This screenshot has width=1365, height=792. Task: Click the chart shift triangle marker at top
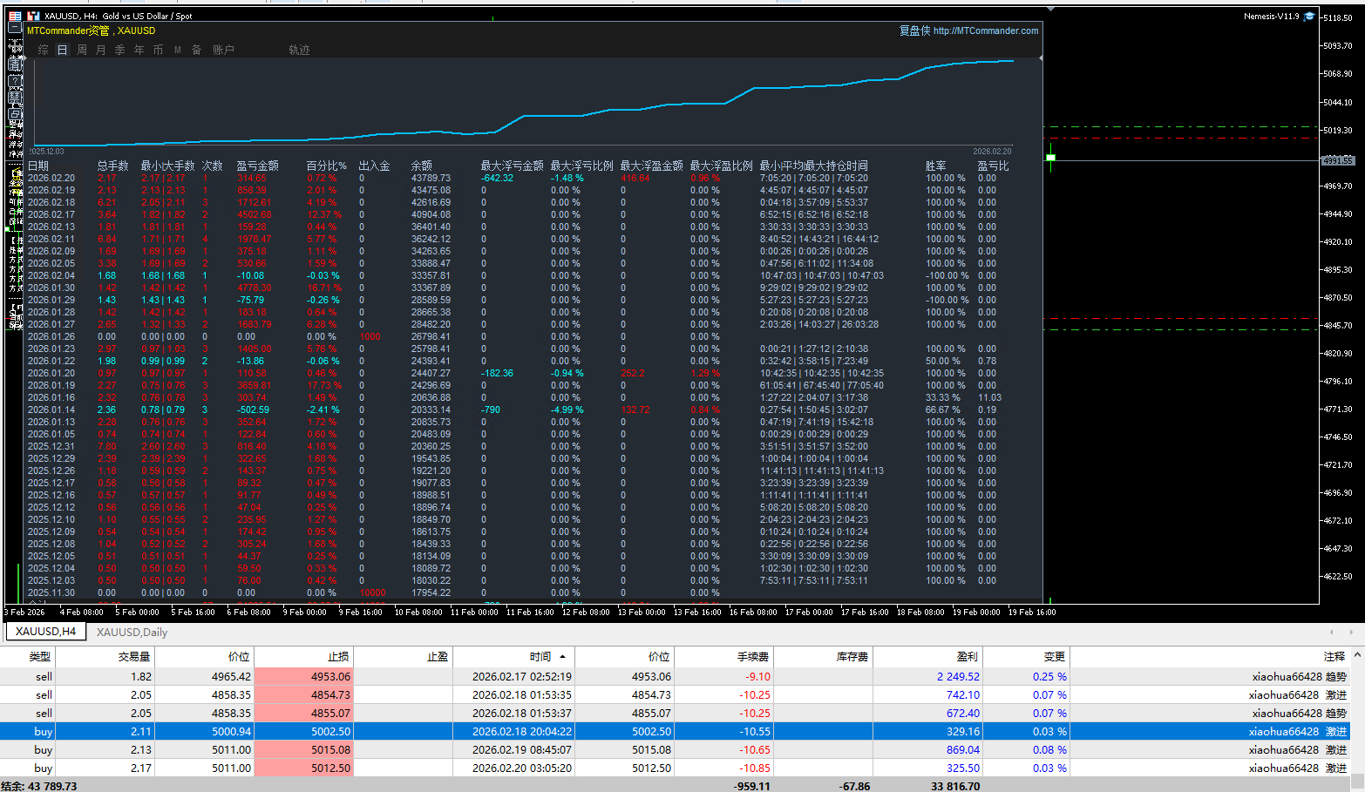tap(1051, 10)
